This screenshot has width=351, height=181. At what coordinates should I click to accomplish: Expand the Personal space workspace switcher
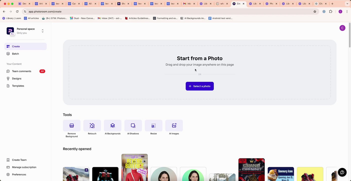(43, 31)
